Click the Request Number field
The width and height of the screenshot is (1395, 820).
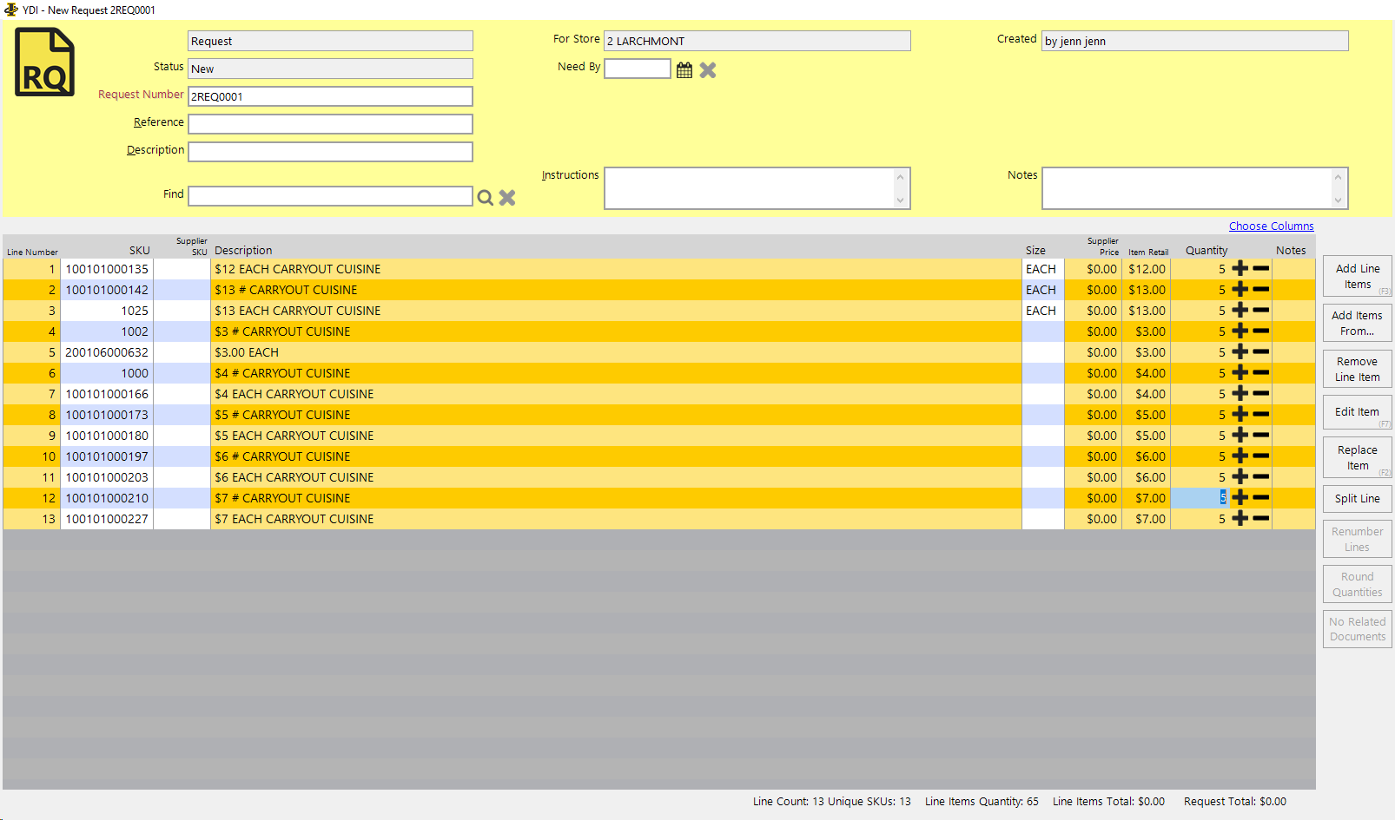(330, 96)
